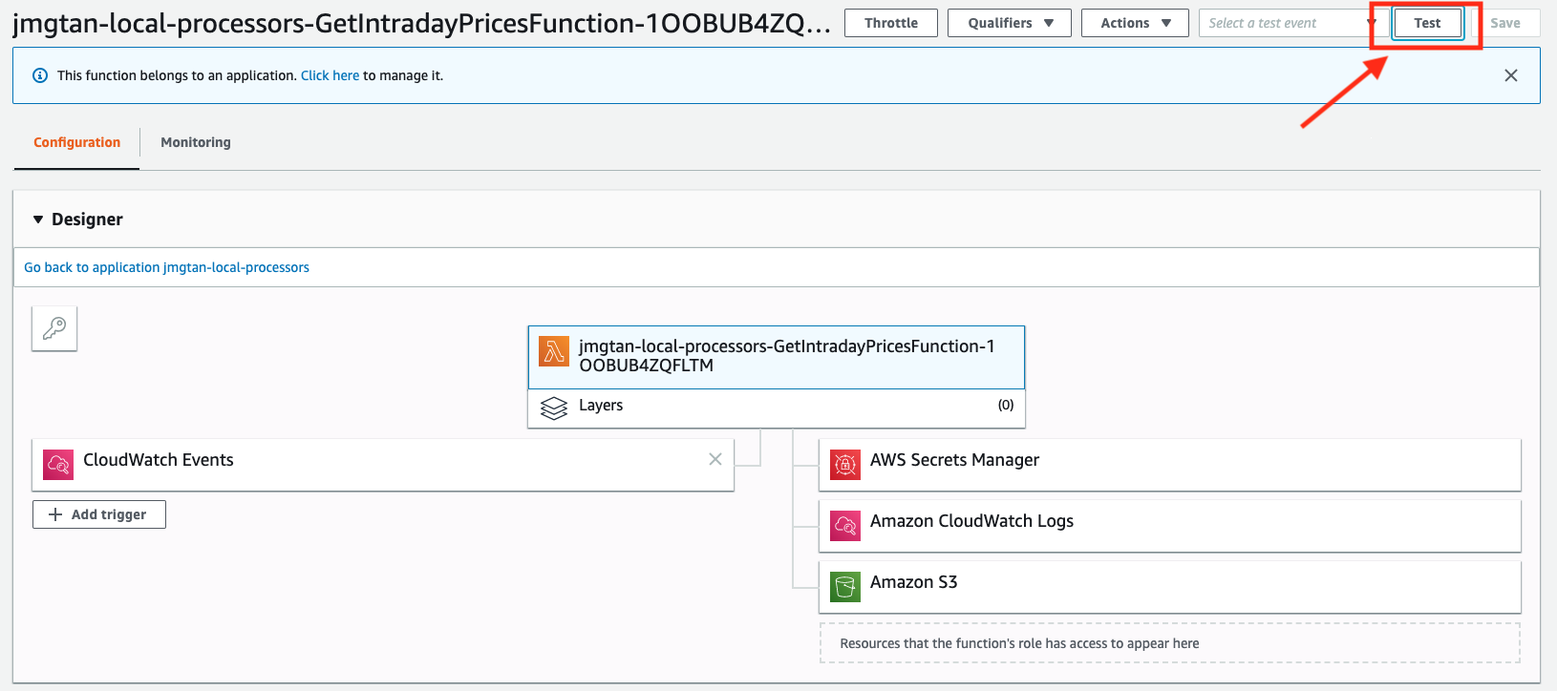Go back to application jmgtan-local-processors
This screenshot has height=691, width=1557.
tap(166, 267)
